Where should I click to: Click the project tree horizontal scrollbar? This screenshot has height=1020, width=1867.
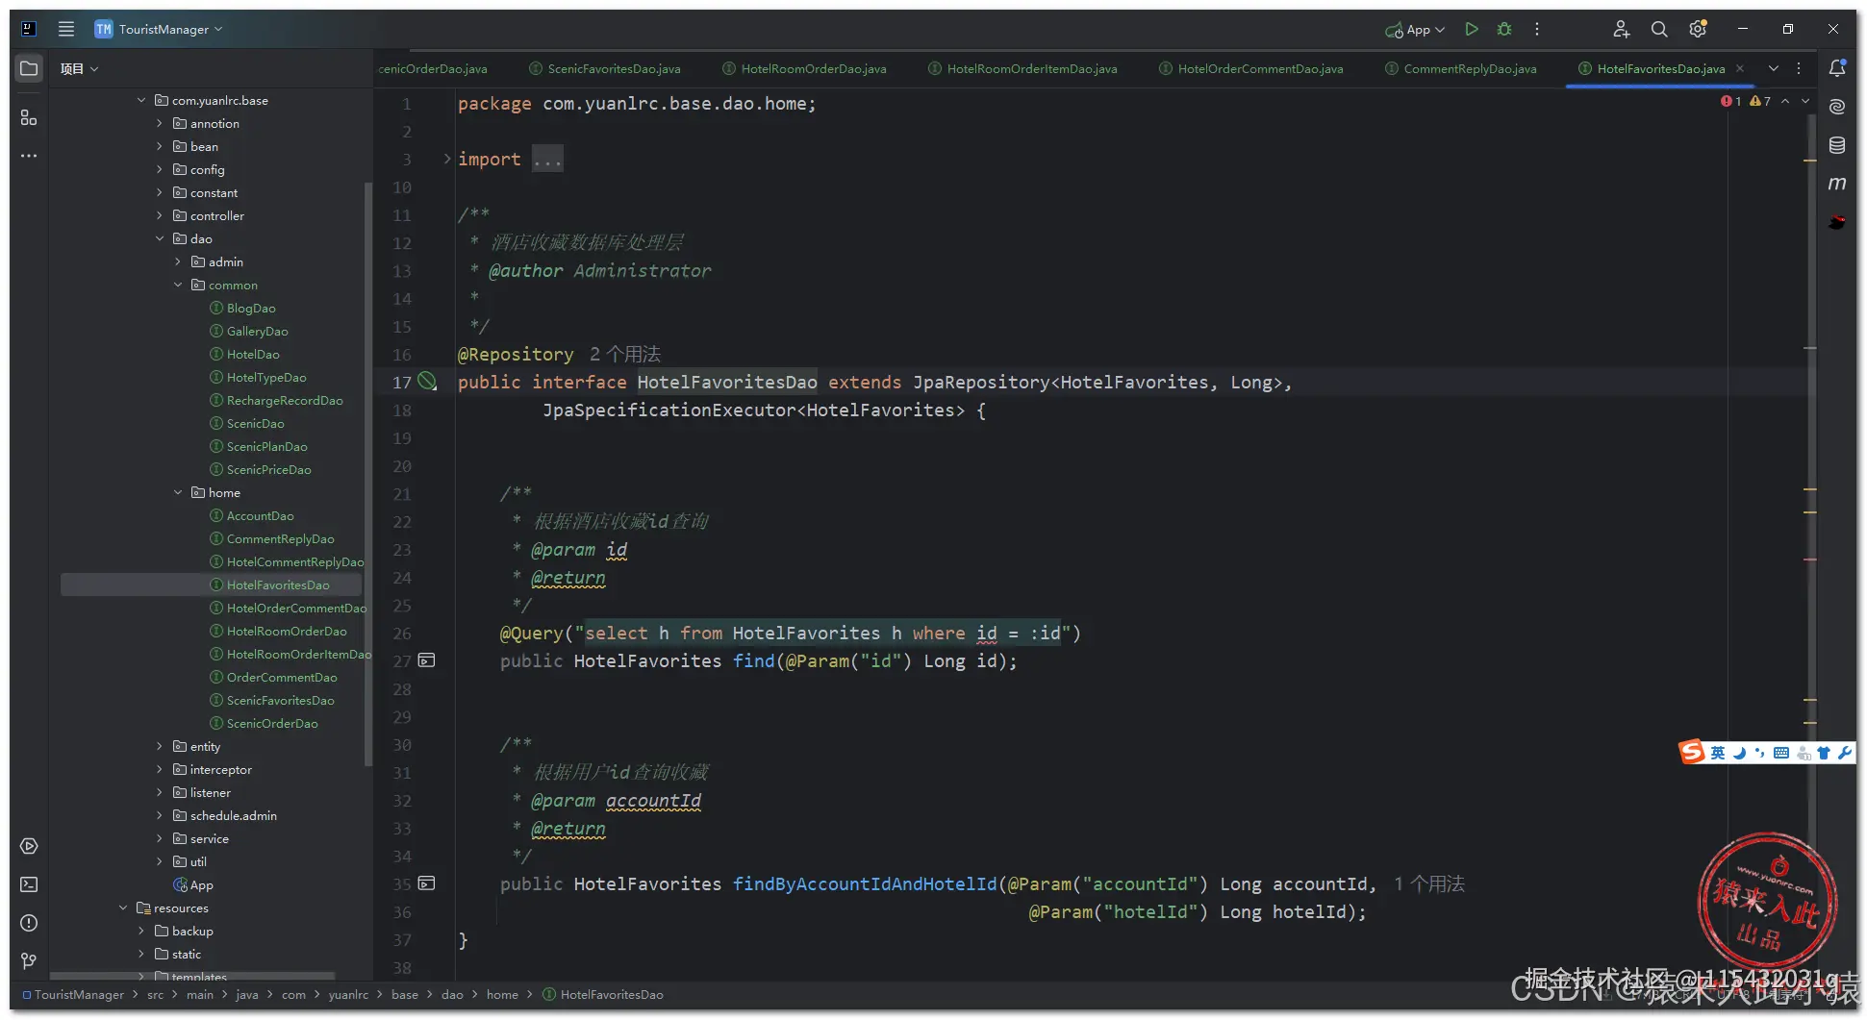(x=192, y=976)
